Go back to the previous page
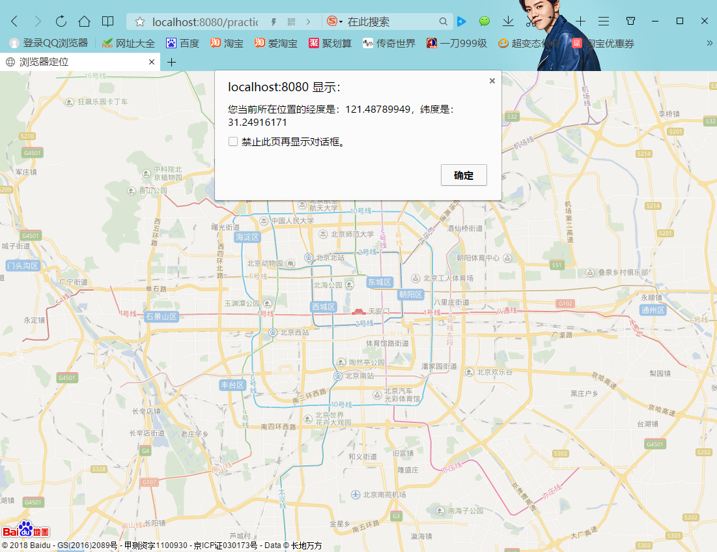 14,21
